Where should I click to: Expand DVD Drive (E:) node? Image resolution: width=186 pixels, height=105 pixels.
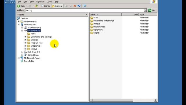point(22,52)
